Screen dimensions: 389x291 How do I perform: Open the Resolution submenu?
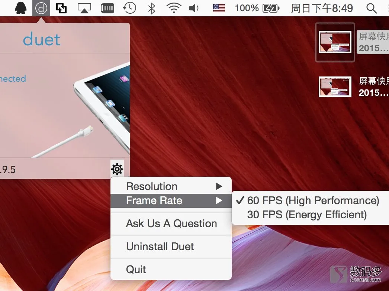(171, 186)
